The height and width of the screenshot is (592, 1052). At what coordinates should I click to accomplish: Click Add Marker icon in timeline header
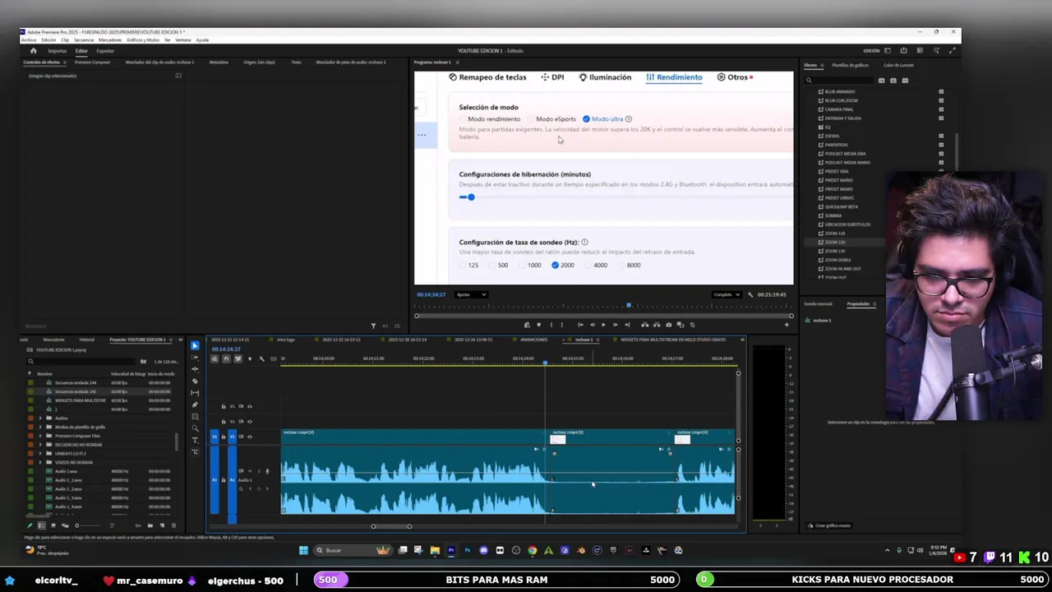coord(250,358)
